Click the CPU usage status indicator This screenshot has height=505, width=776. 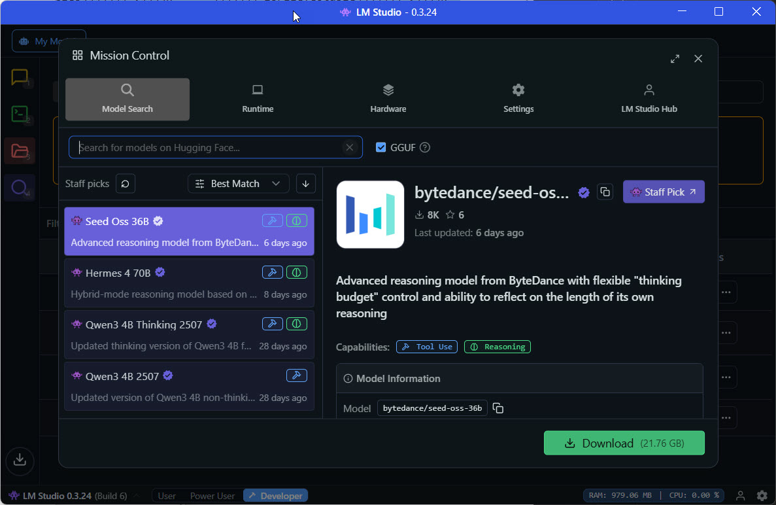pyautogui.click(x=694, y=496)
